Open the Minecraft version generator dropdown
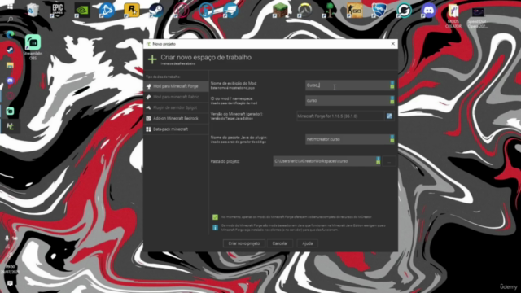 pos(340,116)
